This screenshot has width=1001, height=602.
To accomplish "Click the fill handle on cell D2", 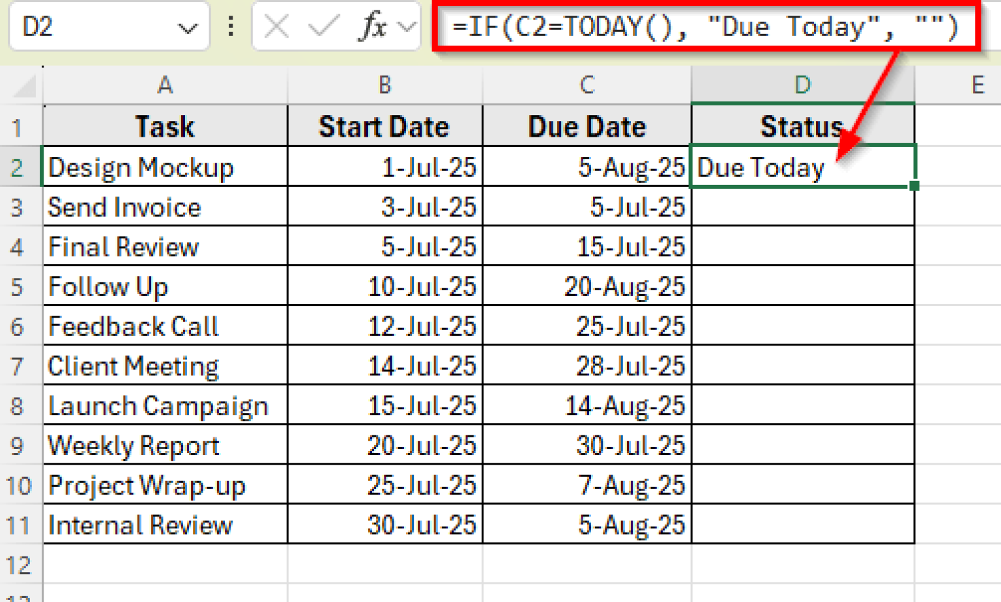I will (914, 187).
